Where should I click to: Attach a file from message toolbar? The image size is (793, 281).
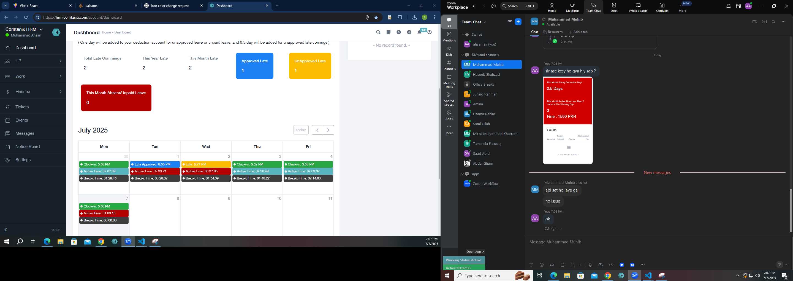point(563,265)
